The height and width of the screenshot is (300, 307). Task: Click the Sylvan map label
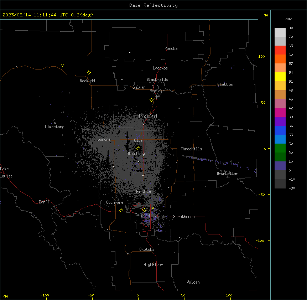click(139, 87)
